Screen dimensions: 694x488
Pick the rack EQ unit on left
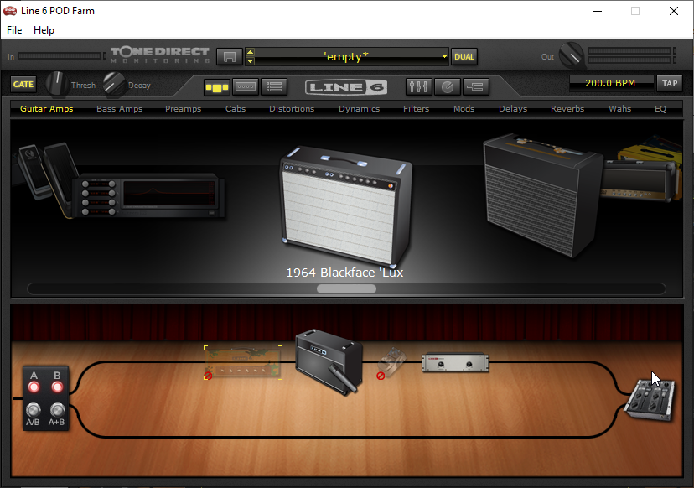pos(151,196)
